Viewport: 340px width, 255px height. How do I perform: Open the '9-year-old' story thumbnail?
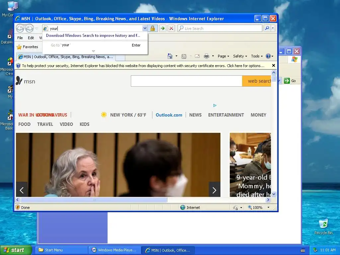click(x=250, y=165)
